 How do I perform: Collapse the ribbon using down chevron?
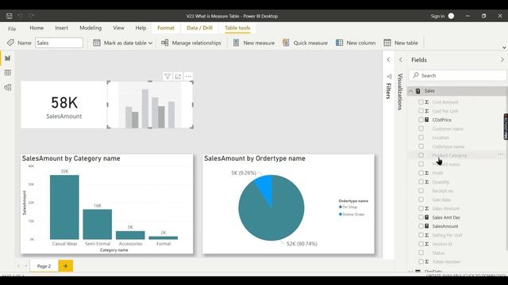(504, 47)
